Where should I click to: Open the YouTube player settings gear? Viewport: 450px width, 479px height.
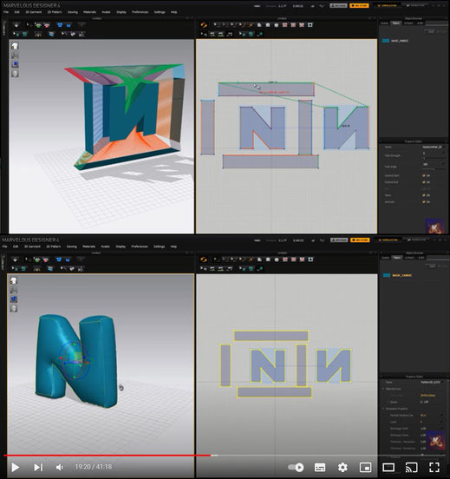pos(342,467)
